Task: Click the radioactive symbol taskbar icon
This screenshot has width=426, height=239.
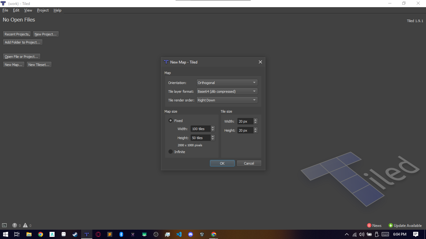Action: 202,234
